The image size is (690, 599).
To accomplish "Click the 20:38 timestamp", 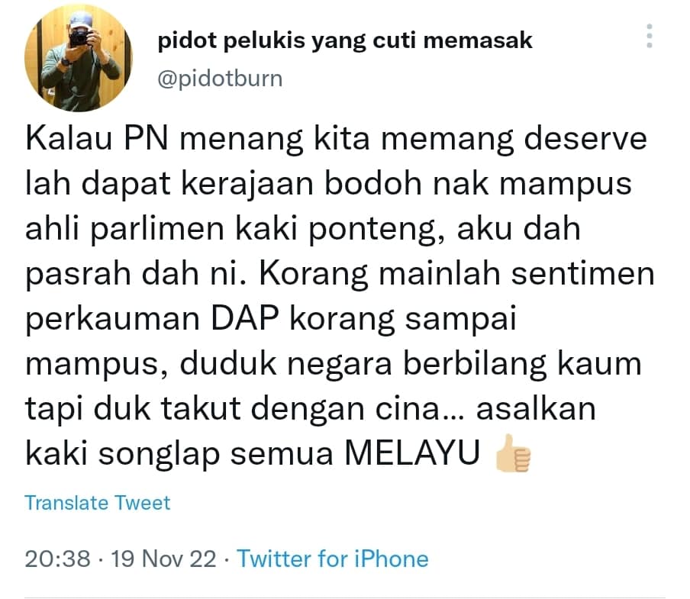I will tap(58, 559).
